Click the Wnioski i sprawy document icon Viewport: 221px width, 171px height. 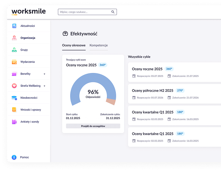click(14, 110)
